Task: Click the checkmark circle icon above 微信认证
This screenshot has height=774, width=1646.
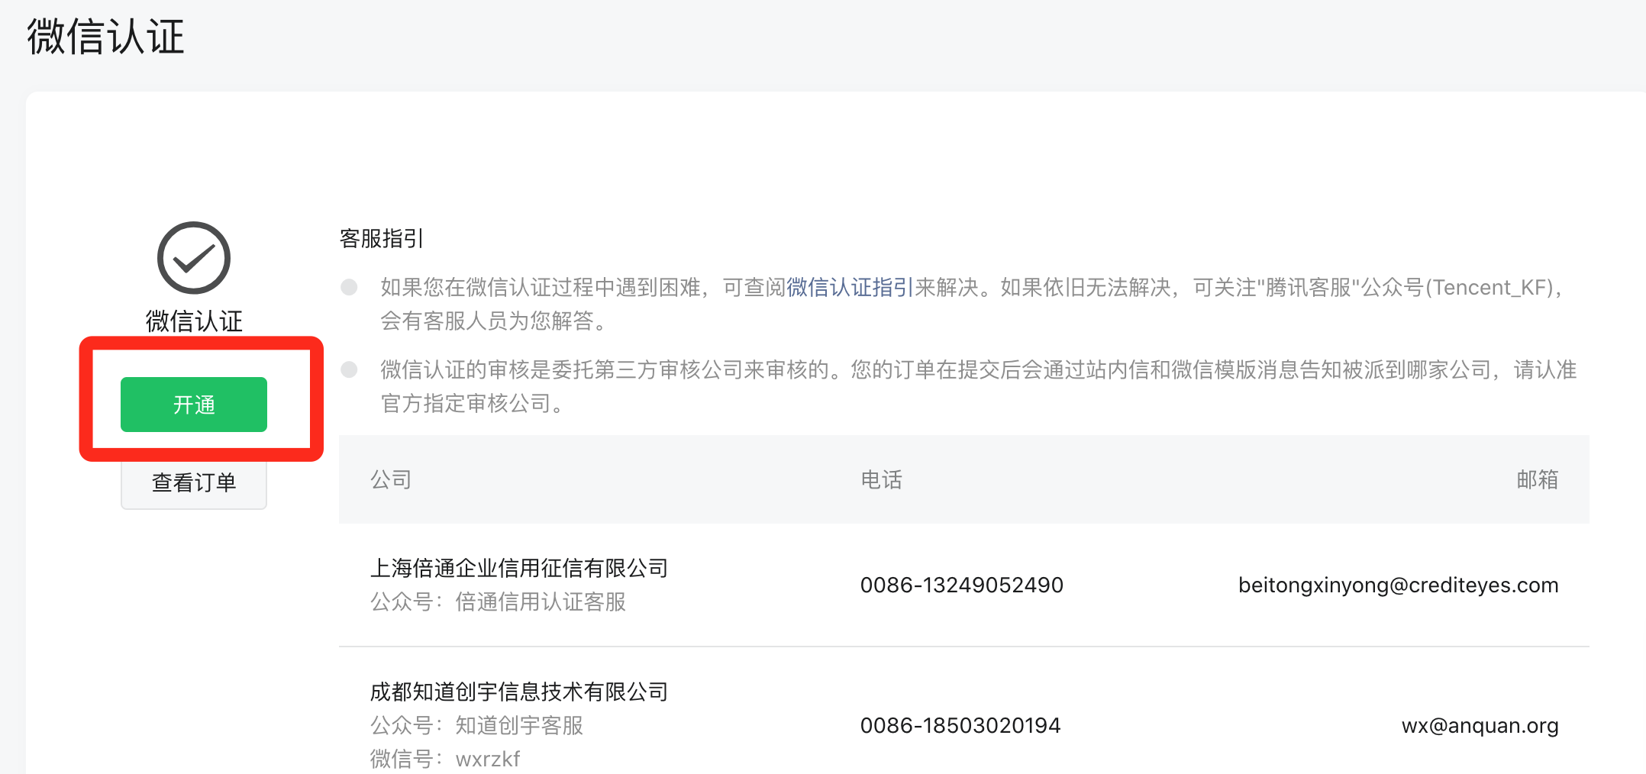Action: tap(194, 258)
